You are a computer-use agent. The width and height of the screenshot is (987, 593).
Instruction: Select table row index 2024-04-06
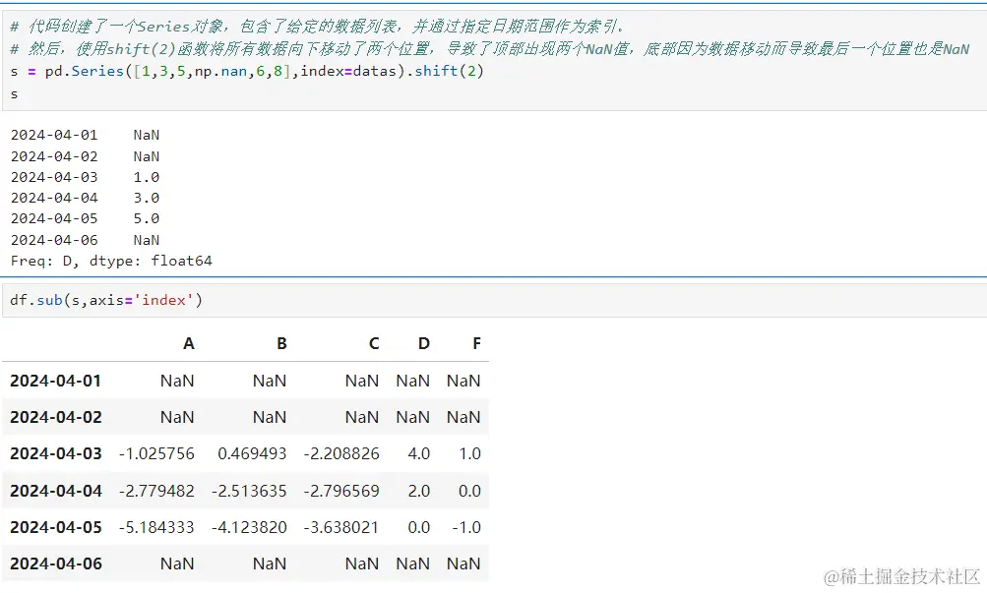55,563
